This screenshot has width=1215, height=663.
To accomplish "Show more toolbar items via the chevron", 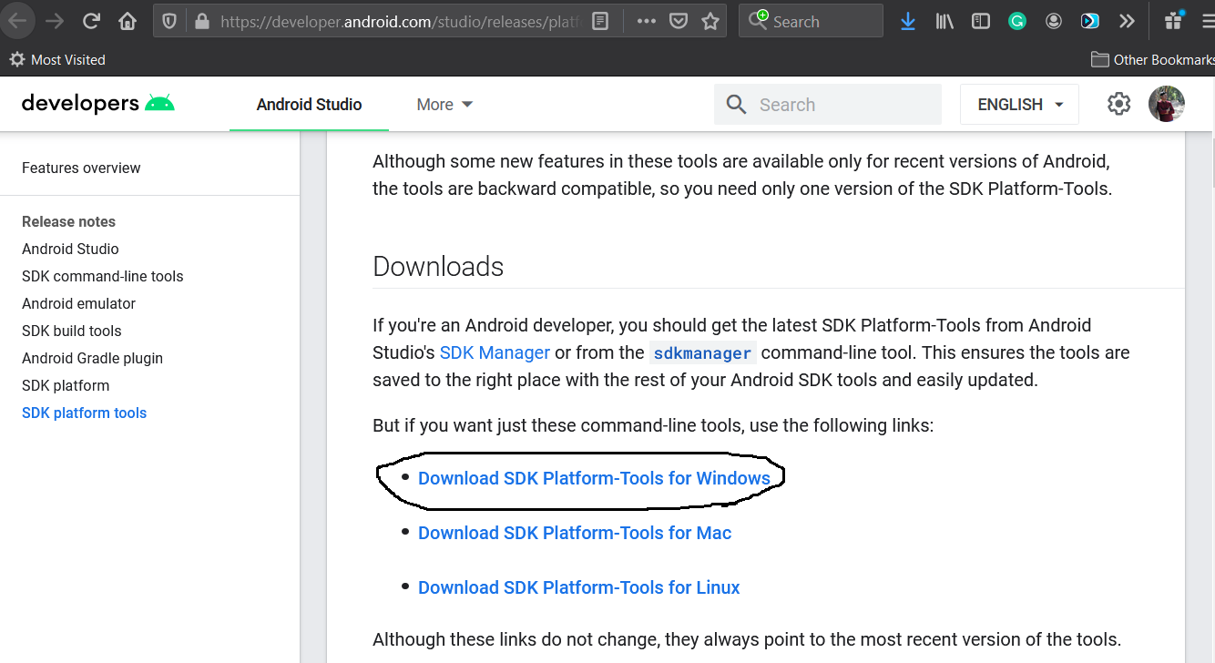I will (1127, 21).
